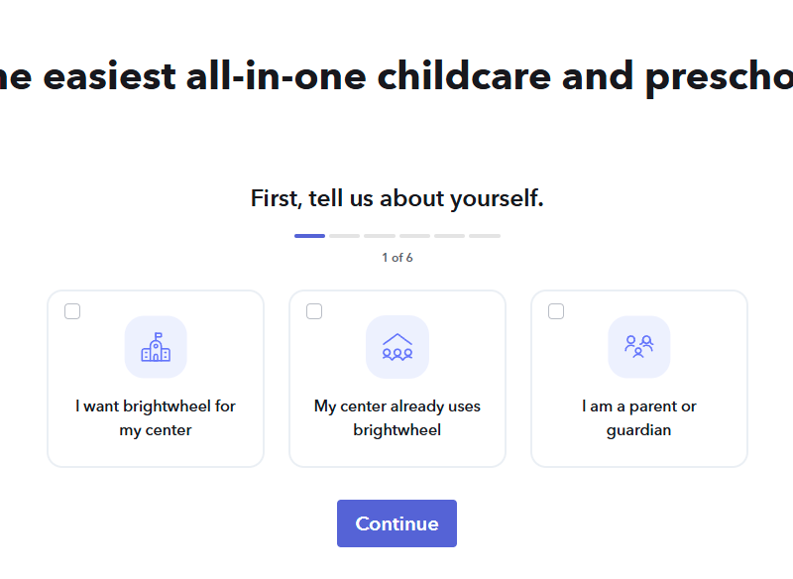Click the first blue progress step segment
Viewport: 793px width, 579px height.
click(309, 236)
